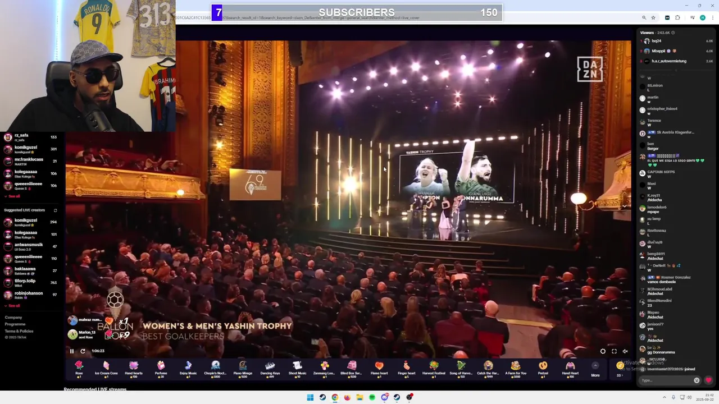Image resolution: width=719 pixels, height=404 pixels.
Task: Send the A Farm for You gift
Action: (515, 368)
